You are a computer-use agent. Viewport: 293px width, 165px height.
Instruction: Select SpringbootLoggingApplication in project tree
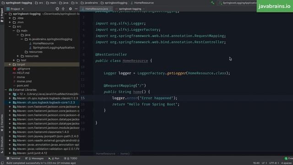[x=54, y=48]
